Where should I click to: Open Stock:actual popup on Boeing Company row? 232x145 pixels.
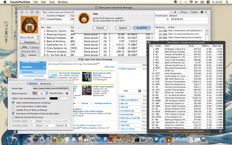[x=92, y=38]
